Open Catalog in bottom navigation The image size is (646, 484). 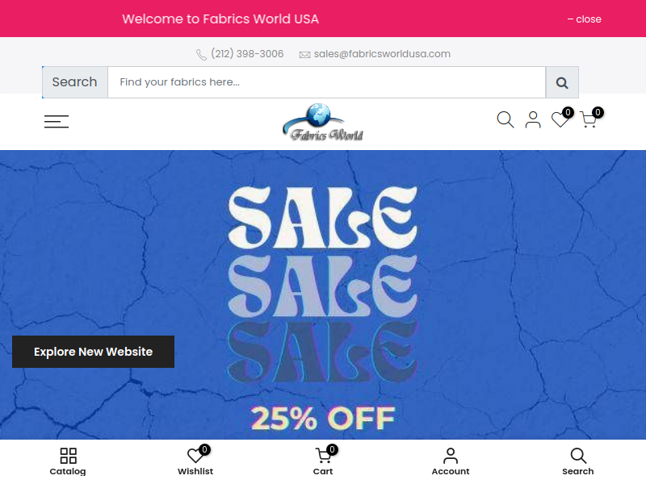click(x=68, y=461)
